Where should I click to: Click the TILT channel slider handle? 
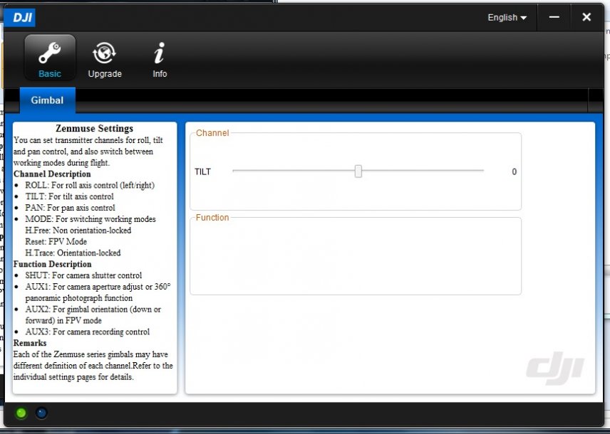(x=358, y=171)
